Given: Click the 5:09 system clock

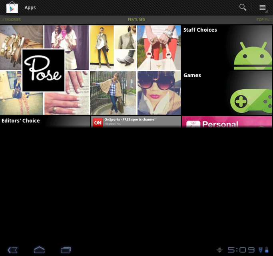Looking at the screenshot, I should (241, 250).
